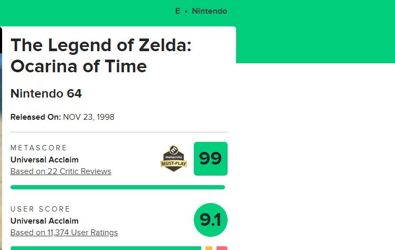Click the game title heading
The width and height of the screenshot is (395, 250).
click(100, 55)
